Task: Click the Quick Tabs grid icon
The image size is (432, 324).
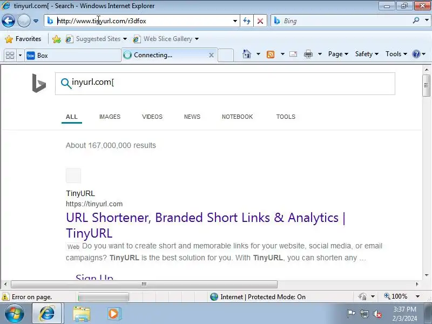Action: [10, 56]
